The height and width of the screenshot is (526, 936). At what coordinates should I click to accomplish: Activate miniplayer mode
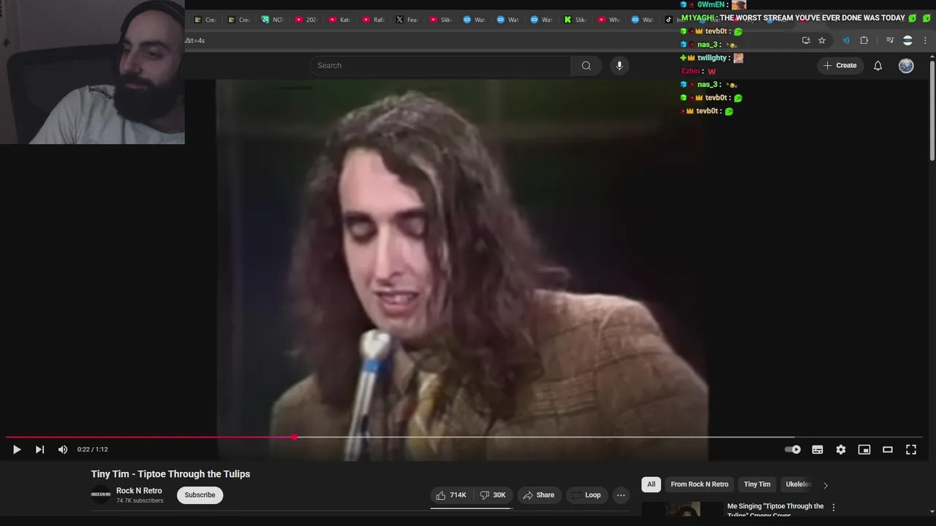(x=864, y=449)
